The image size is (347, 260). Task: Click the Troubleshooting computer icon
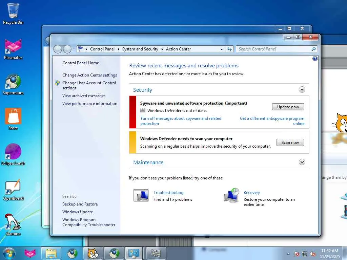click(x=141, y=195)
